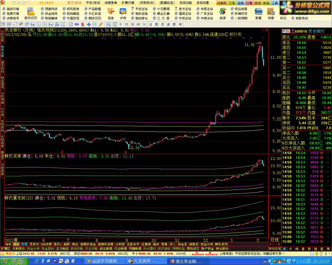Viewport: 332px width, 265px height.
Task: Select the 笔 tick detail tab
Action: click(285, 249)
